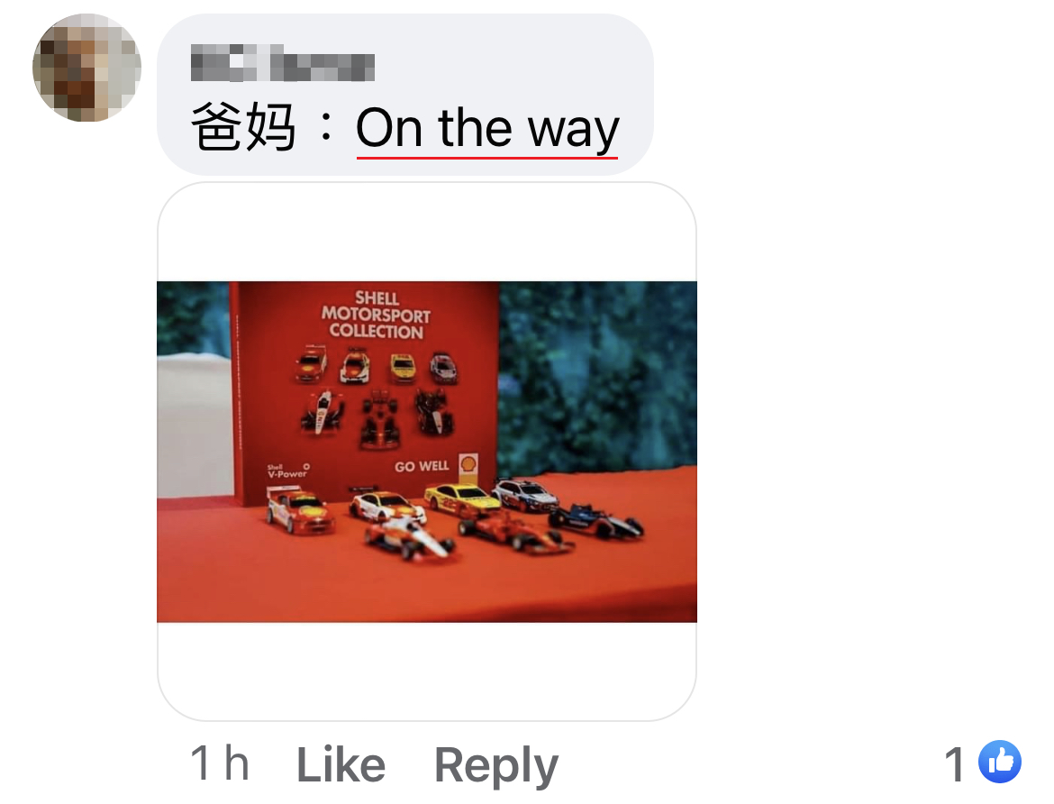The image size is (1054, 804).
Task: Click the SHELL MOTORSPORT COLLECTION title text
Action: click(x=376, y=315)
